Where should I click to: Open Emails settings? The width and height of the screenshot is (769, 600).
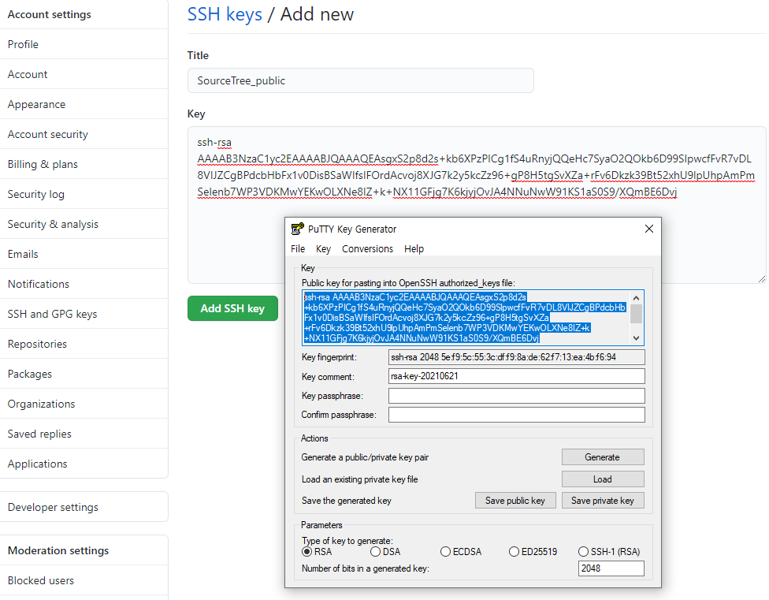pyautogui.click(x=84, y=254)
